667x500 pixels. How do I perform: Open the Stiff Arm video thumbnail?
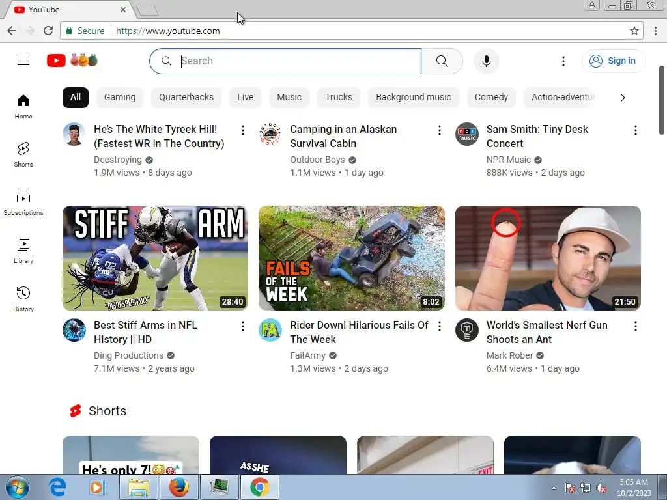pos(155,258)
